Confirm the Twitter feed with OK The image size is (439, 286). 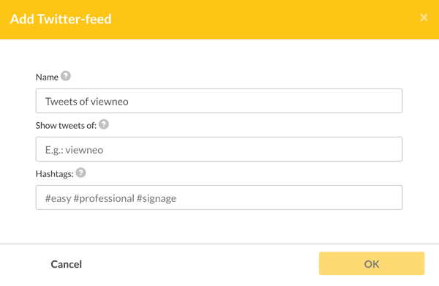[372, 263]
